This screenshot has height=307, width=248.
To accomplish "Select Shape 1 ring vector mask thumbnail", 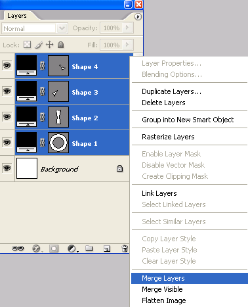I will pos(58,143).
